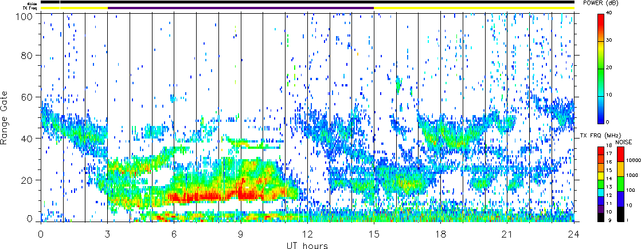Screen dimensions: 641x249
Task: Click the "13" label on TX FRQ scale
Action: tap(609, 187)
